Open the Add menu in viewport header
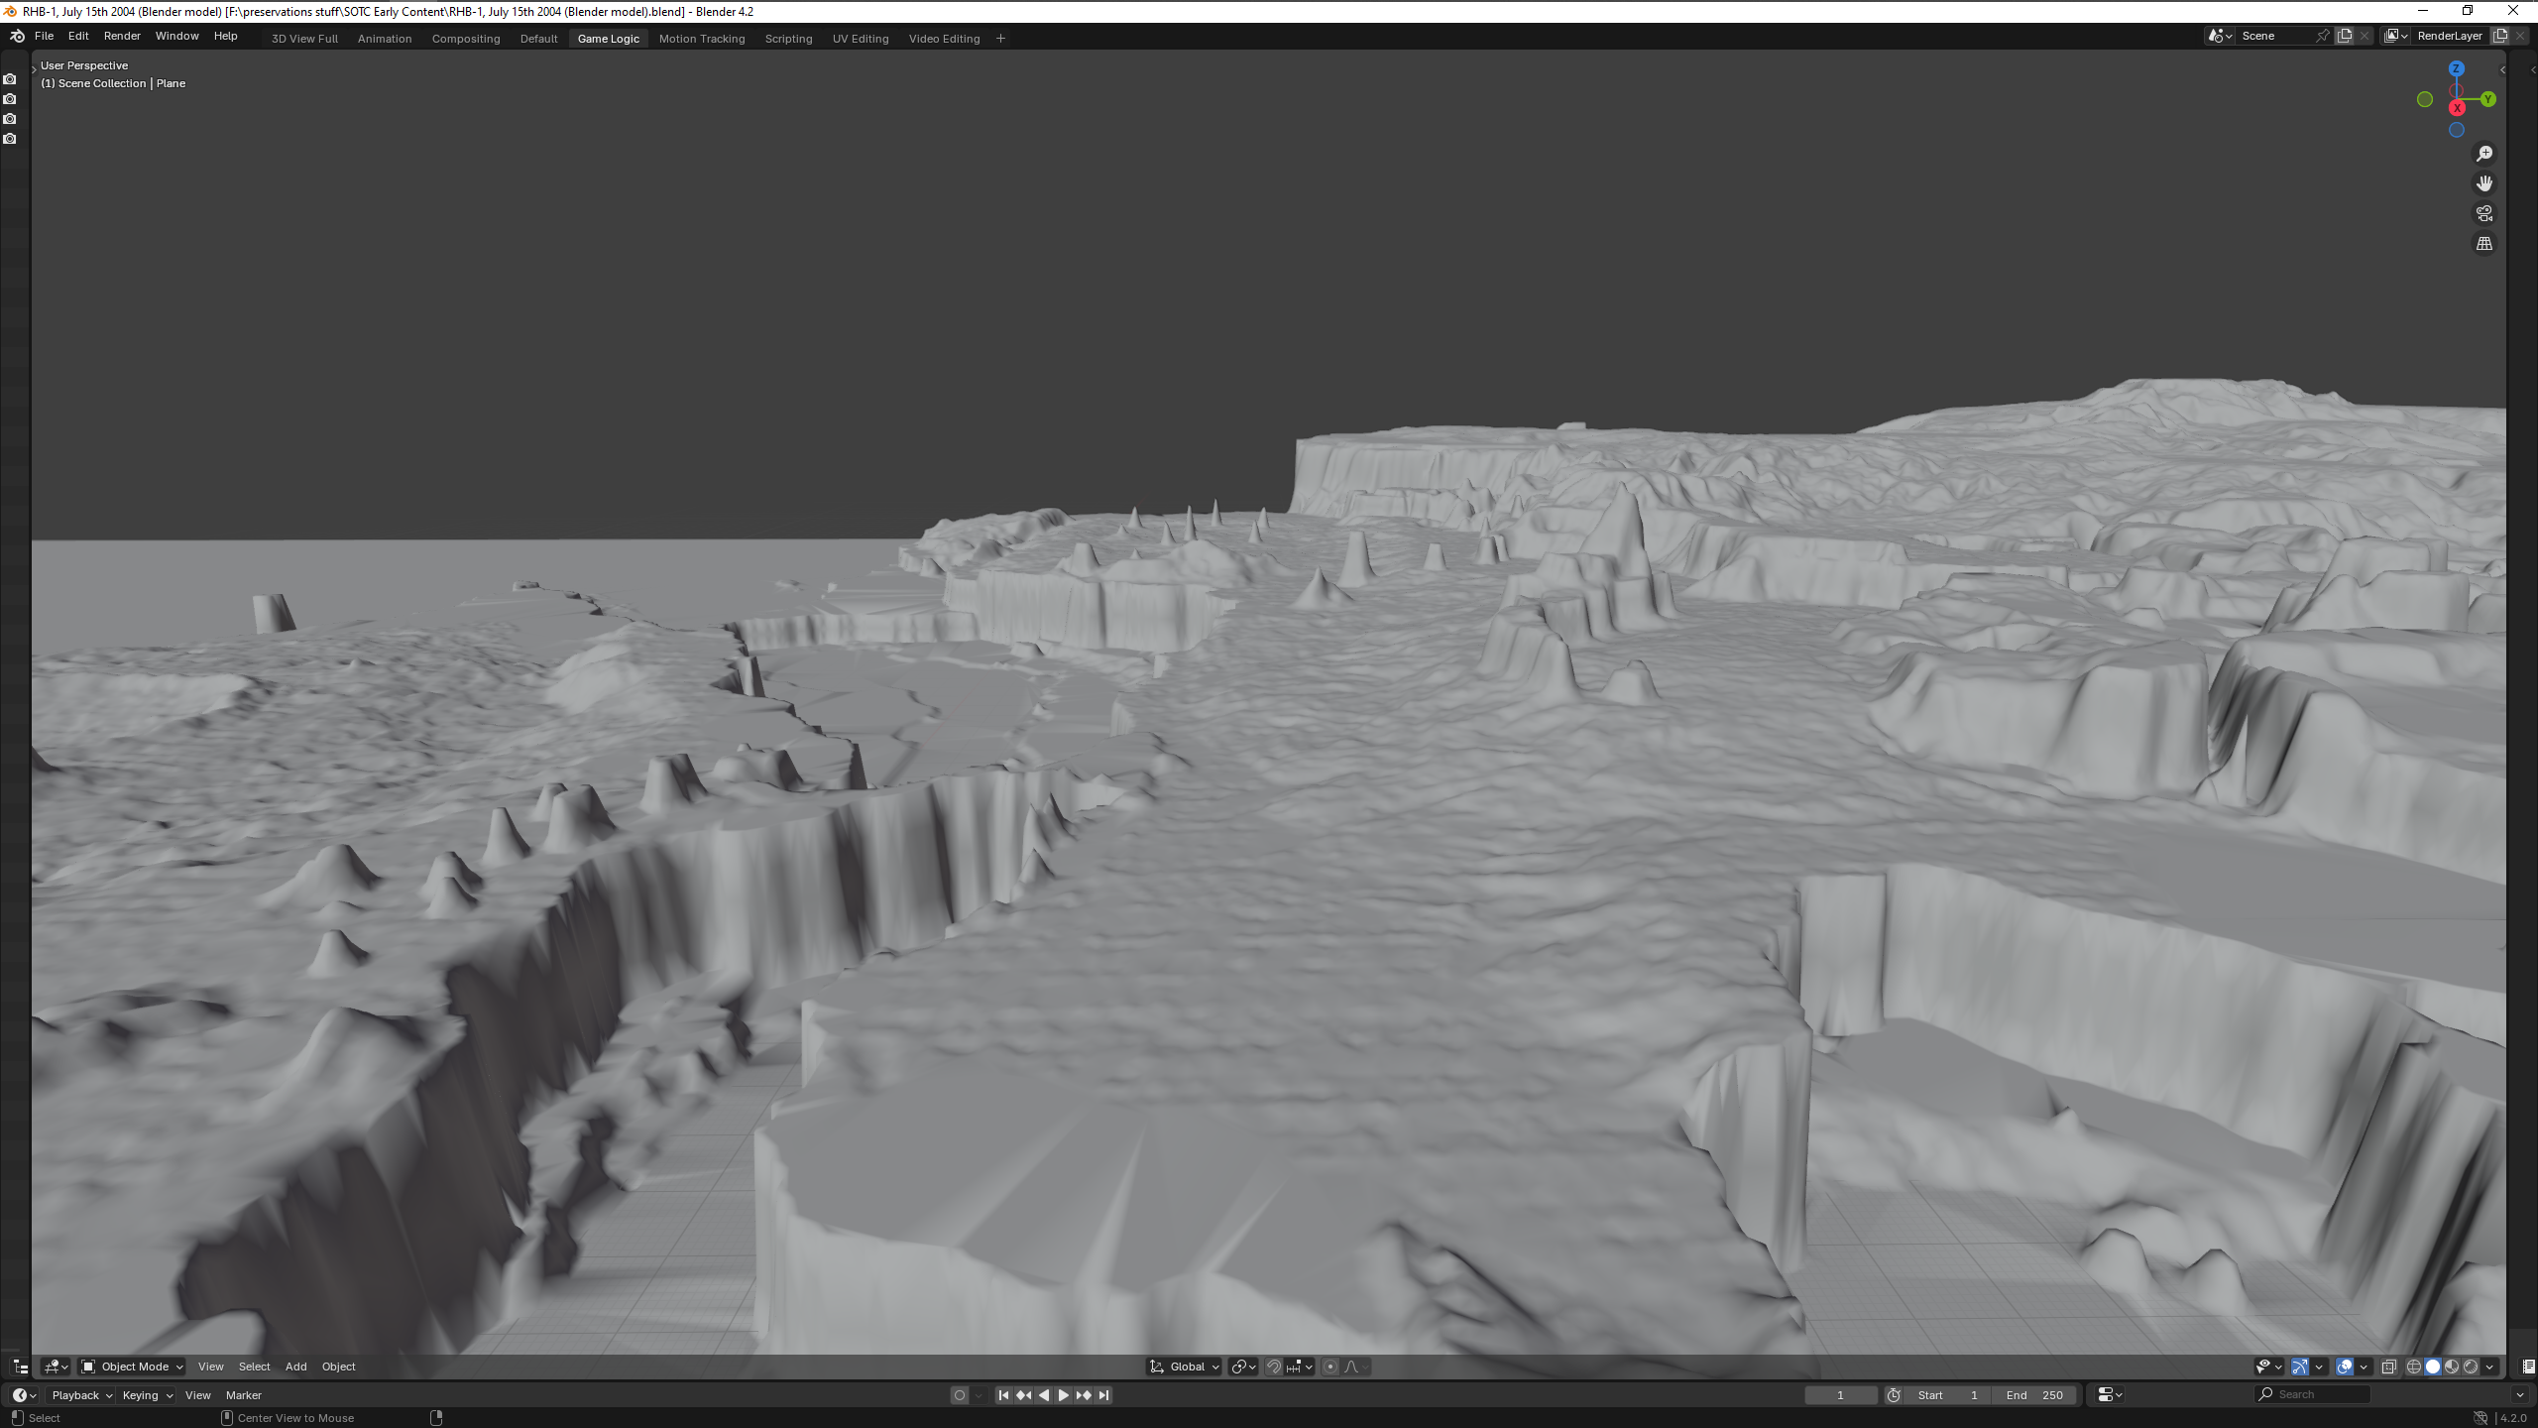This screenshot has width=2538, height=1428. [295, 1367]
